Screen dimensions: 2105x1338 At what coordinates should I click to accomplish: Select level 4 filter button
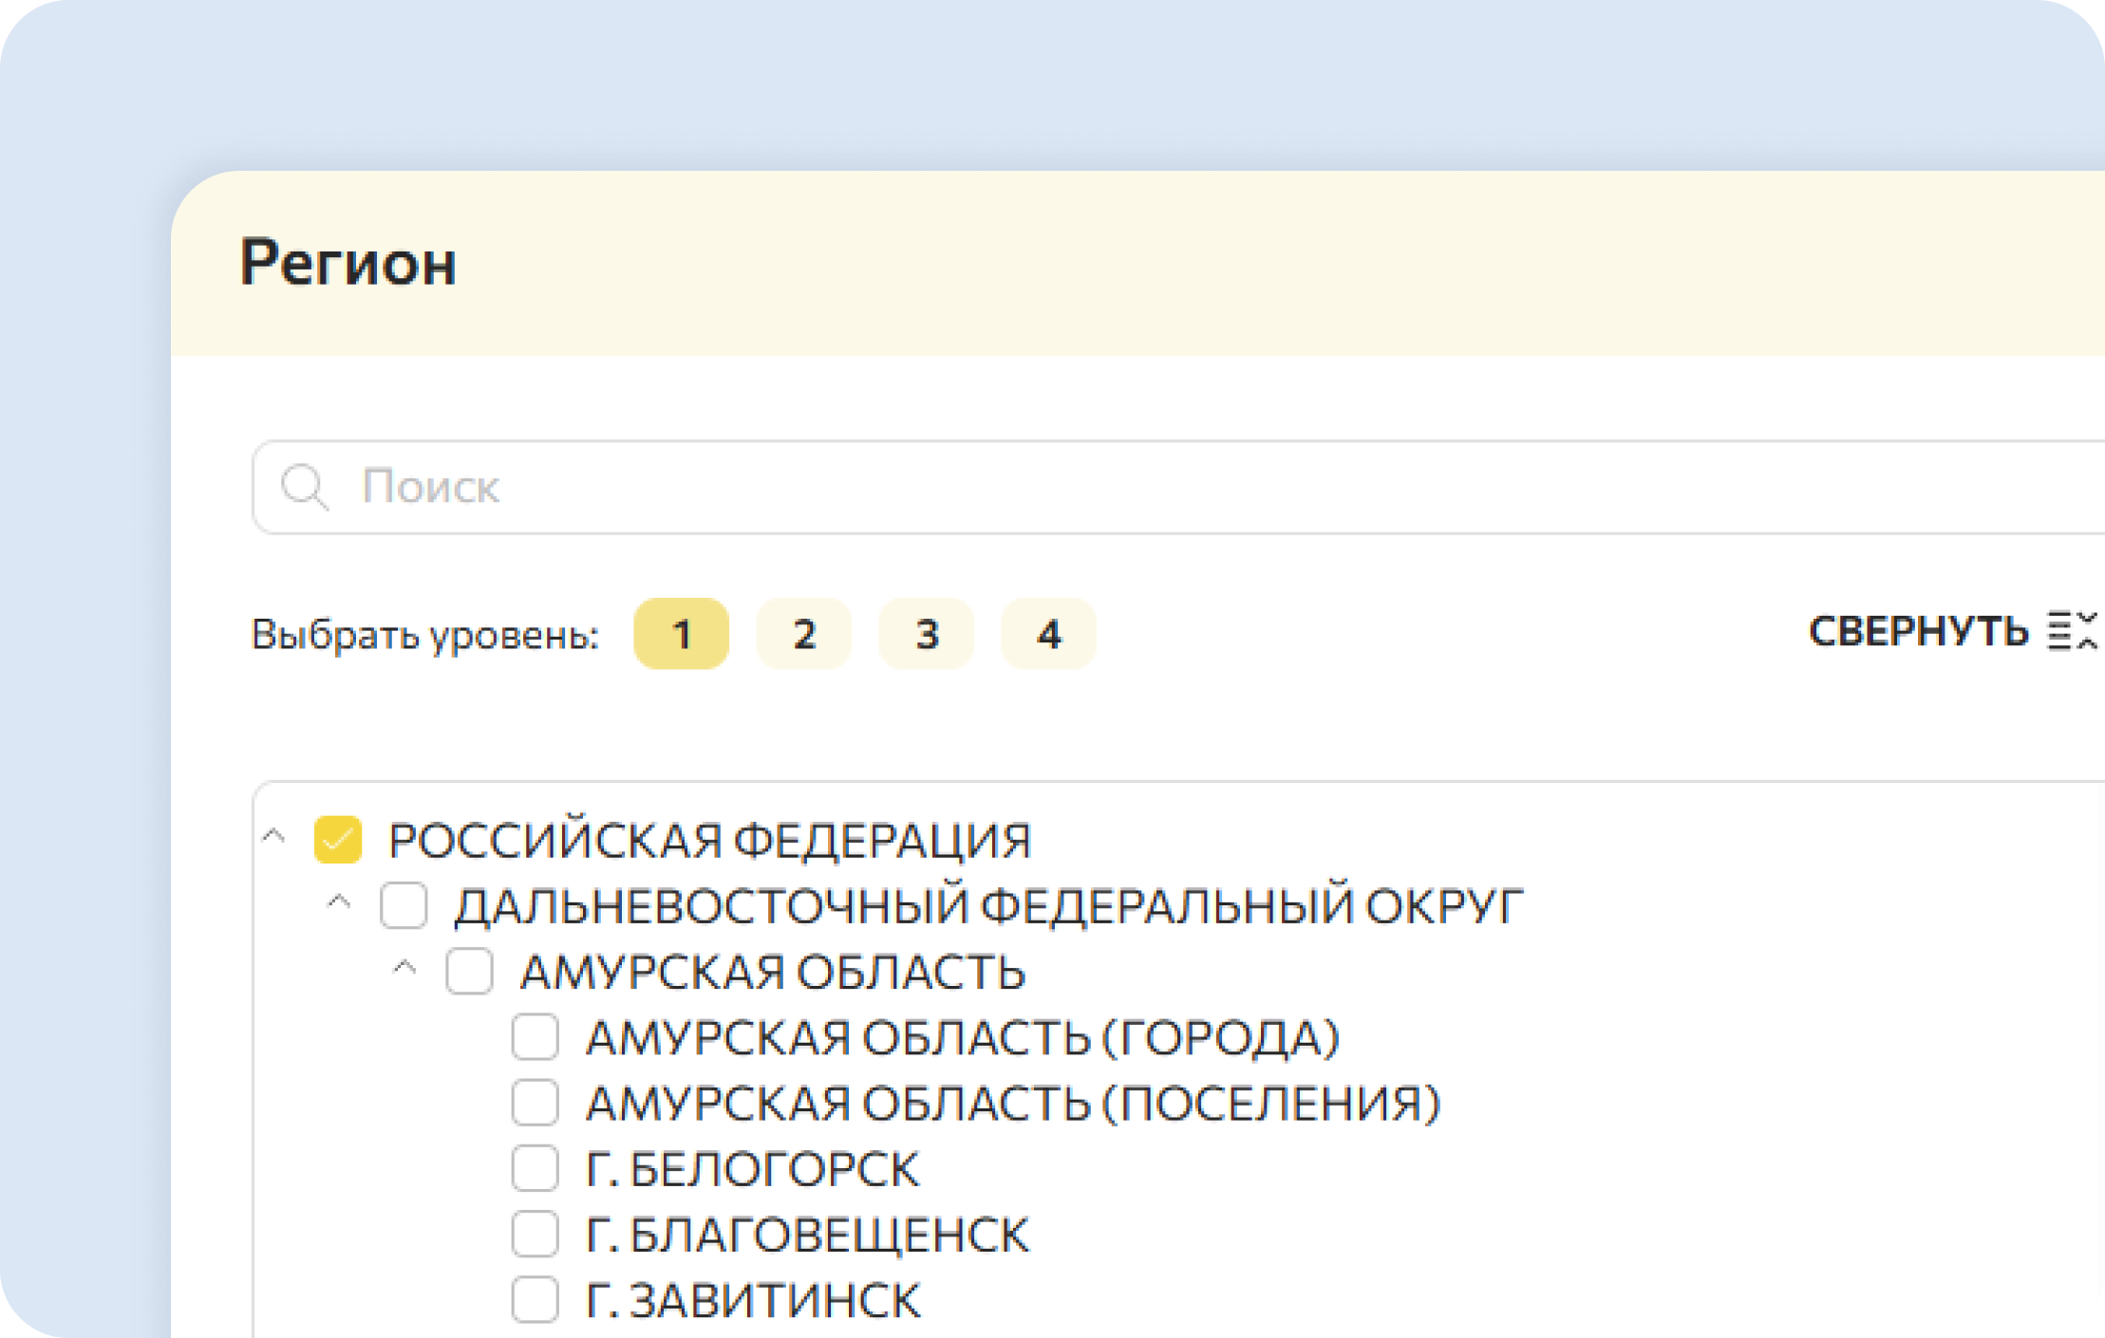pos(1048,634)
